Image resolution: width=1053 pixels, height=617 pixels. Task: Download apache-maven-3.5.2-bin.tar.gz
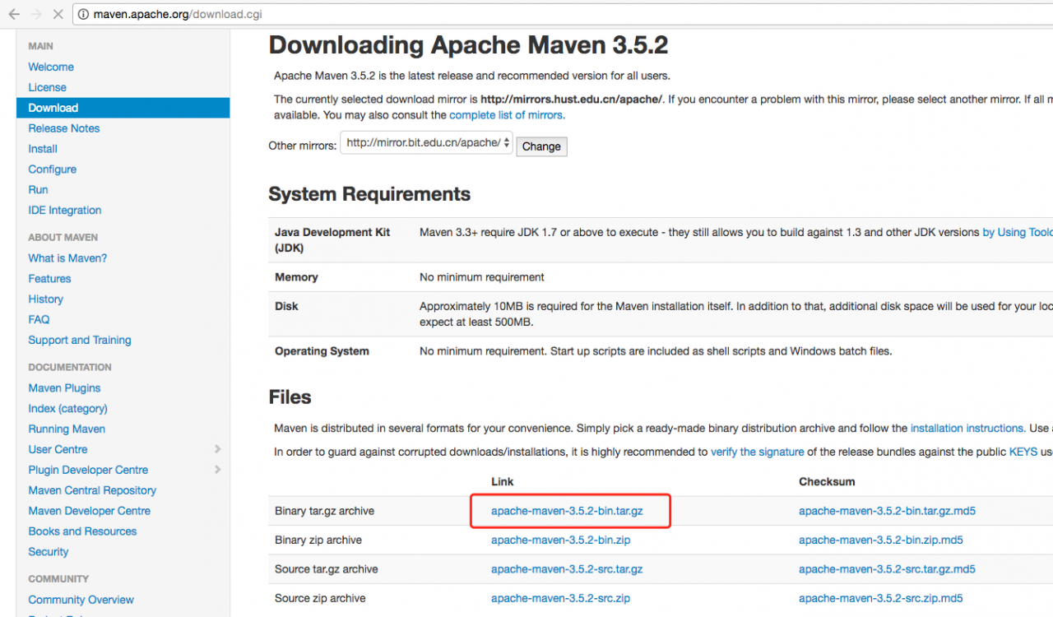(x=567, y=511)
